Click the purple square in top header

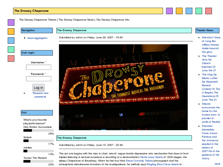click(x=169, y=11)
